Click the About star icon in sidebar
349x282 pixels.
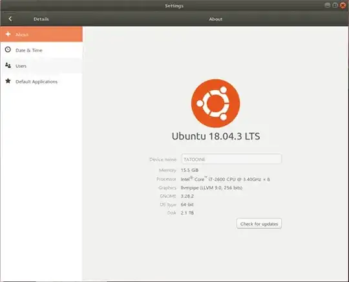[8, 34]
